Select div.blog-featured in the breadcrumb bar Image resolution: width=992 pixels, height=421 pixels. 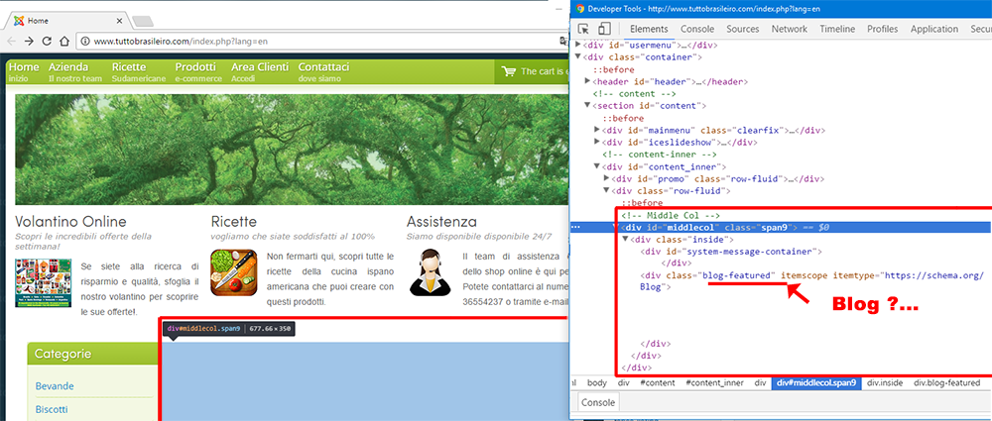[x=946, y=382]
